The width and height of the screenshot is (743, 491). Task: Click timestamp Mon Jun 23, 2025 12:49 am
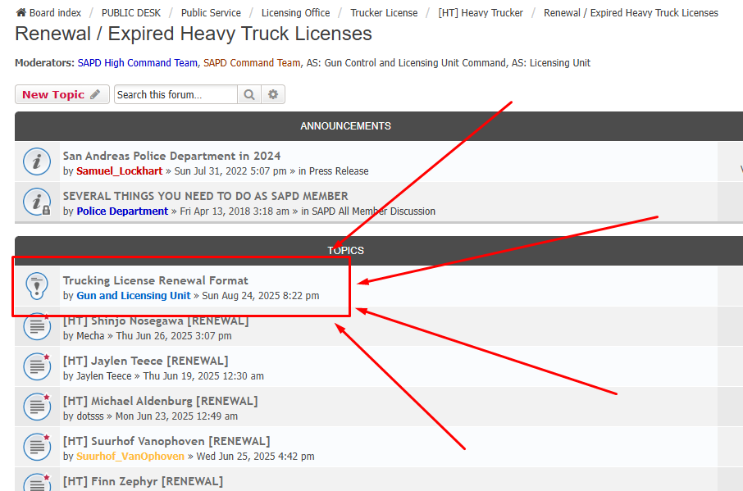pos(176,416)
